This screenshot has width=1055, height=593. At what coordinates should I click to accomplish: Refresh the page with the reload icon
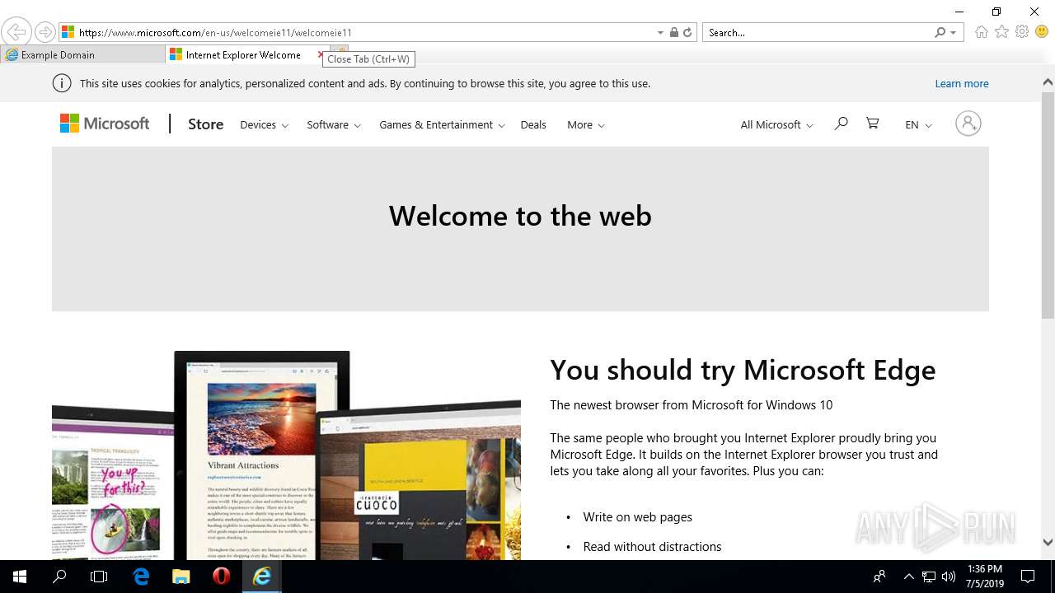click(x=687, y=32)
